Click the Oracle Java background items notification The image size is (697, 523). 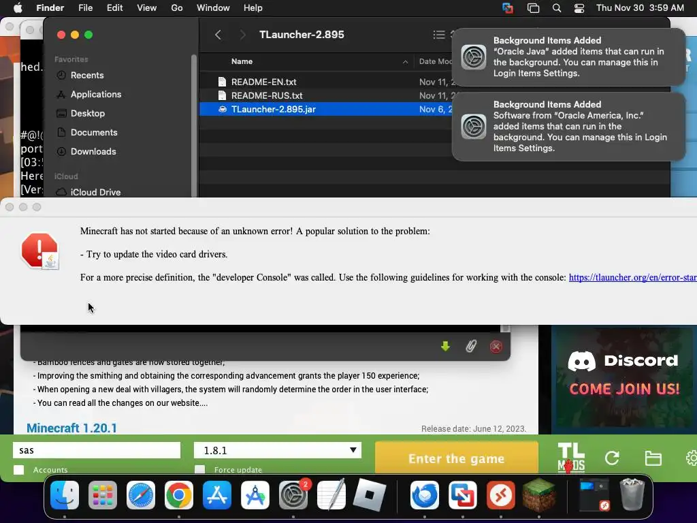568,57
